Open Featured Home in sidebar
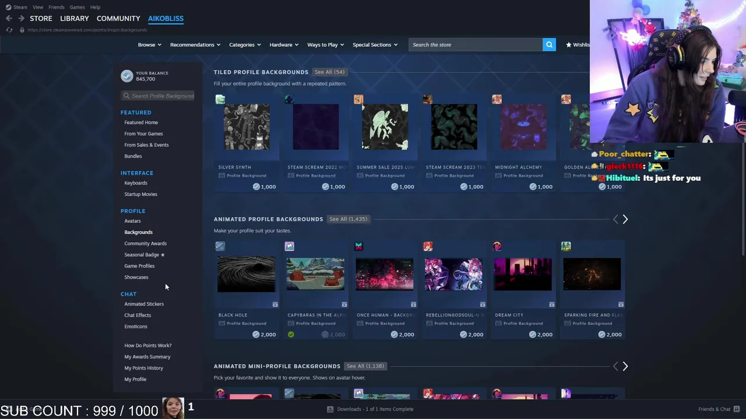 [141, 123]
